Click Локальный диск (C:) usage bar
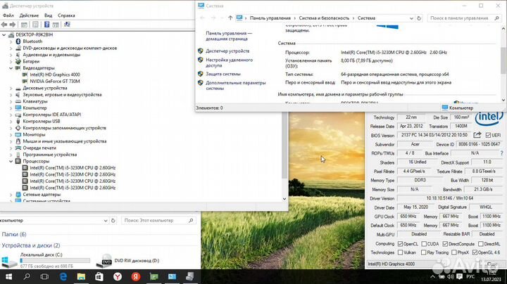Viewport: 507px width, 284px height. 55,260
